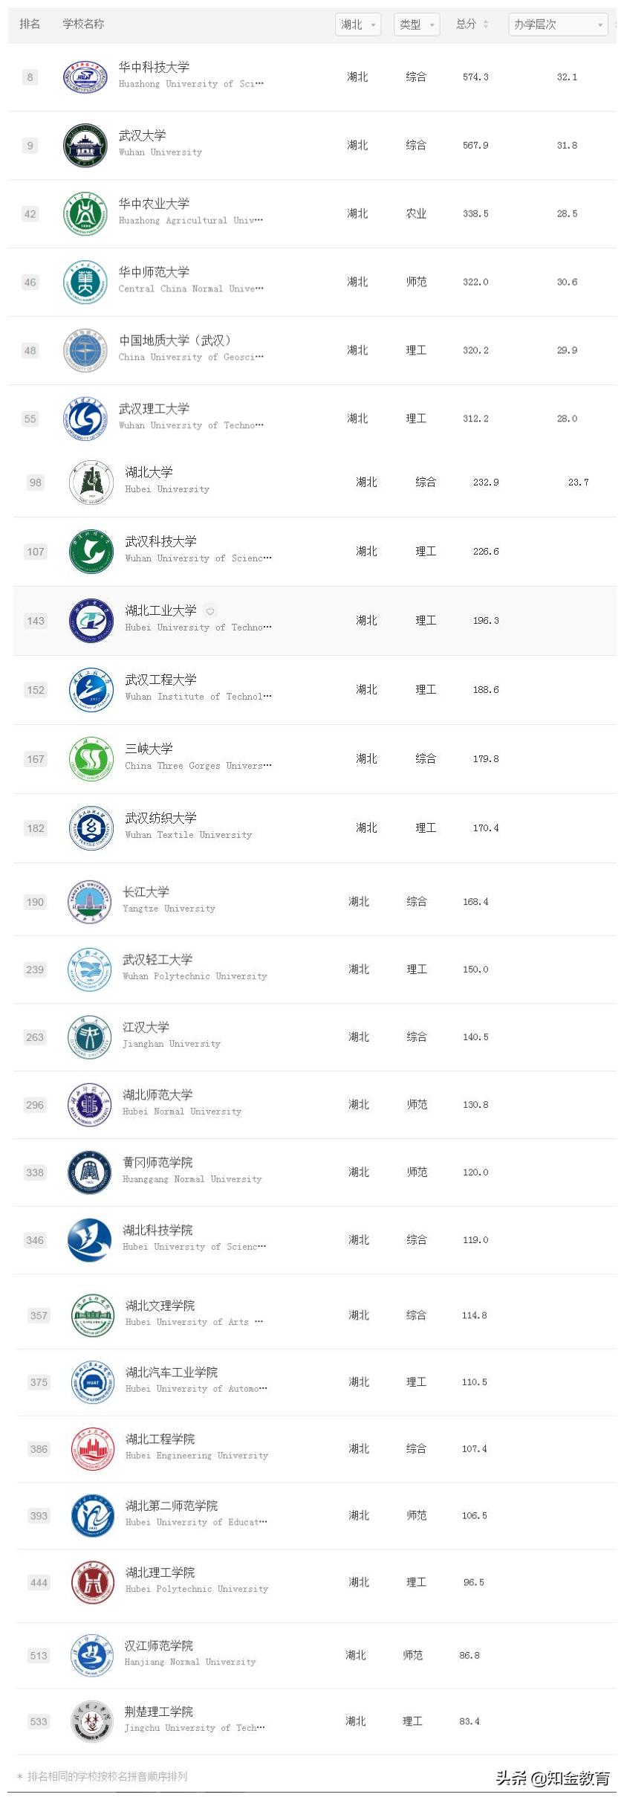Open the 湖北大学 school name link

[x=149, y=472]
